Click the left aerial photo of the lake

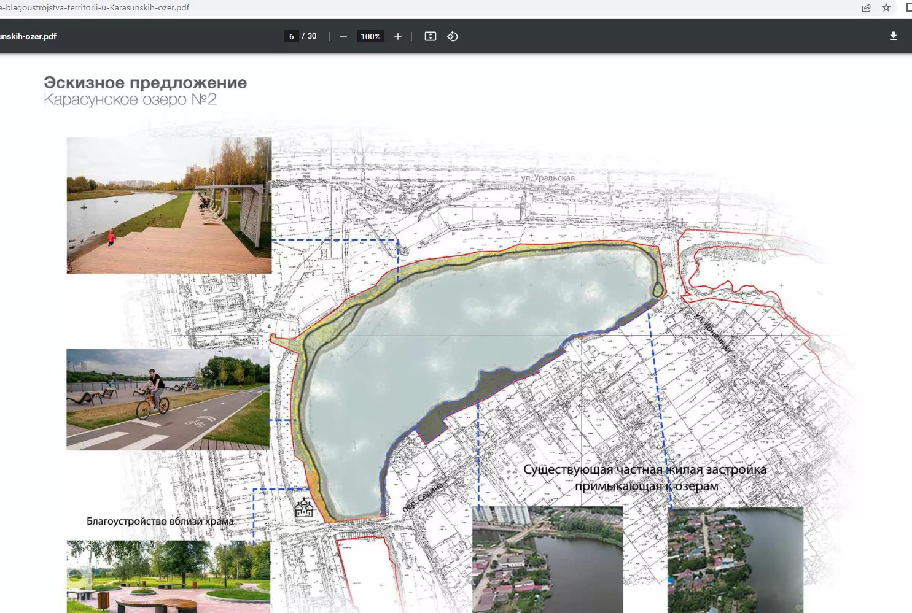pyautogui.click(x=547, y=559)
